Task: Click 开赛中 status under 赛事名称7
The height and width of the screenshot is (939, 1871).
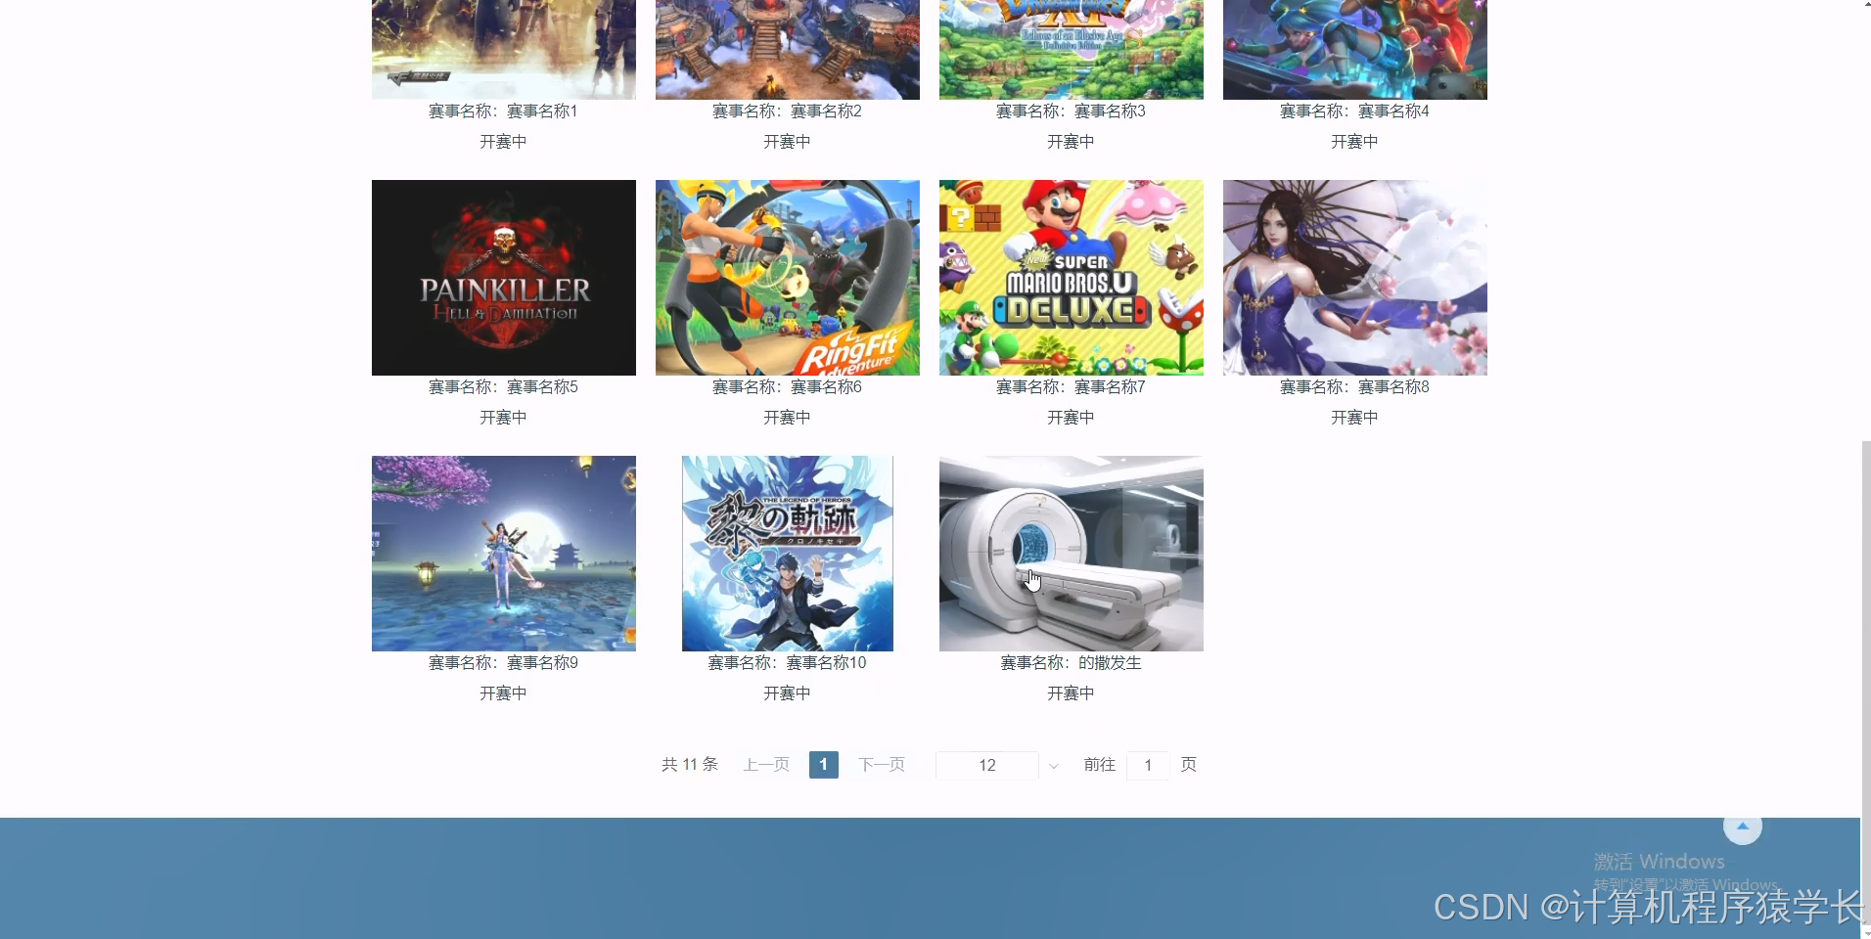Action: 1071,418
